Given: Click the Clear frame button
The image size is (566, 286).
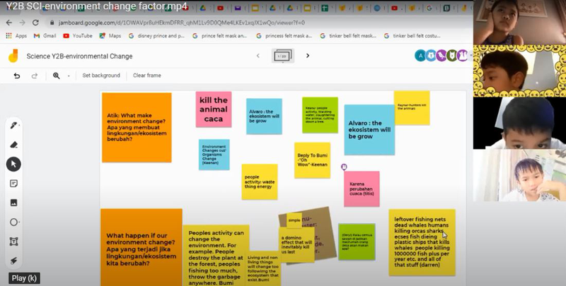Looking at the screenshot, I should pos(147,75).
